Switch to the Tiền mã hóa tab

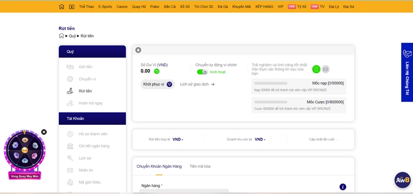pos(200,166)
